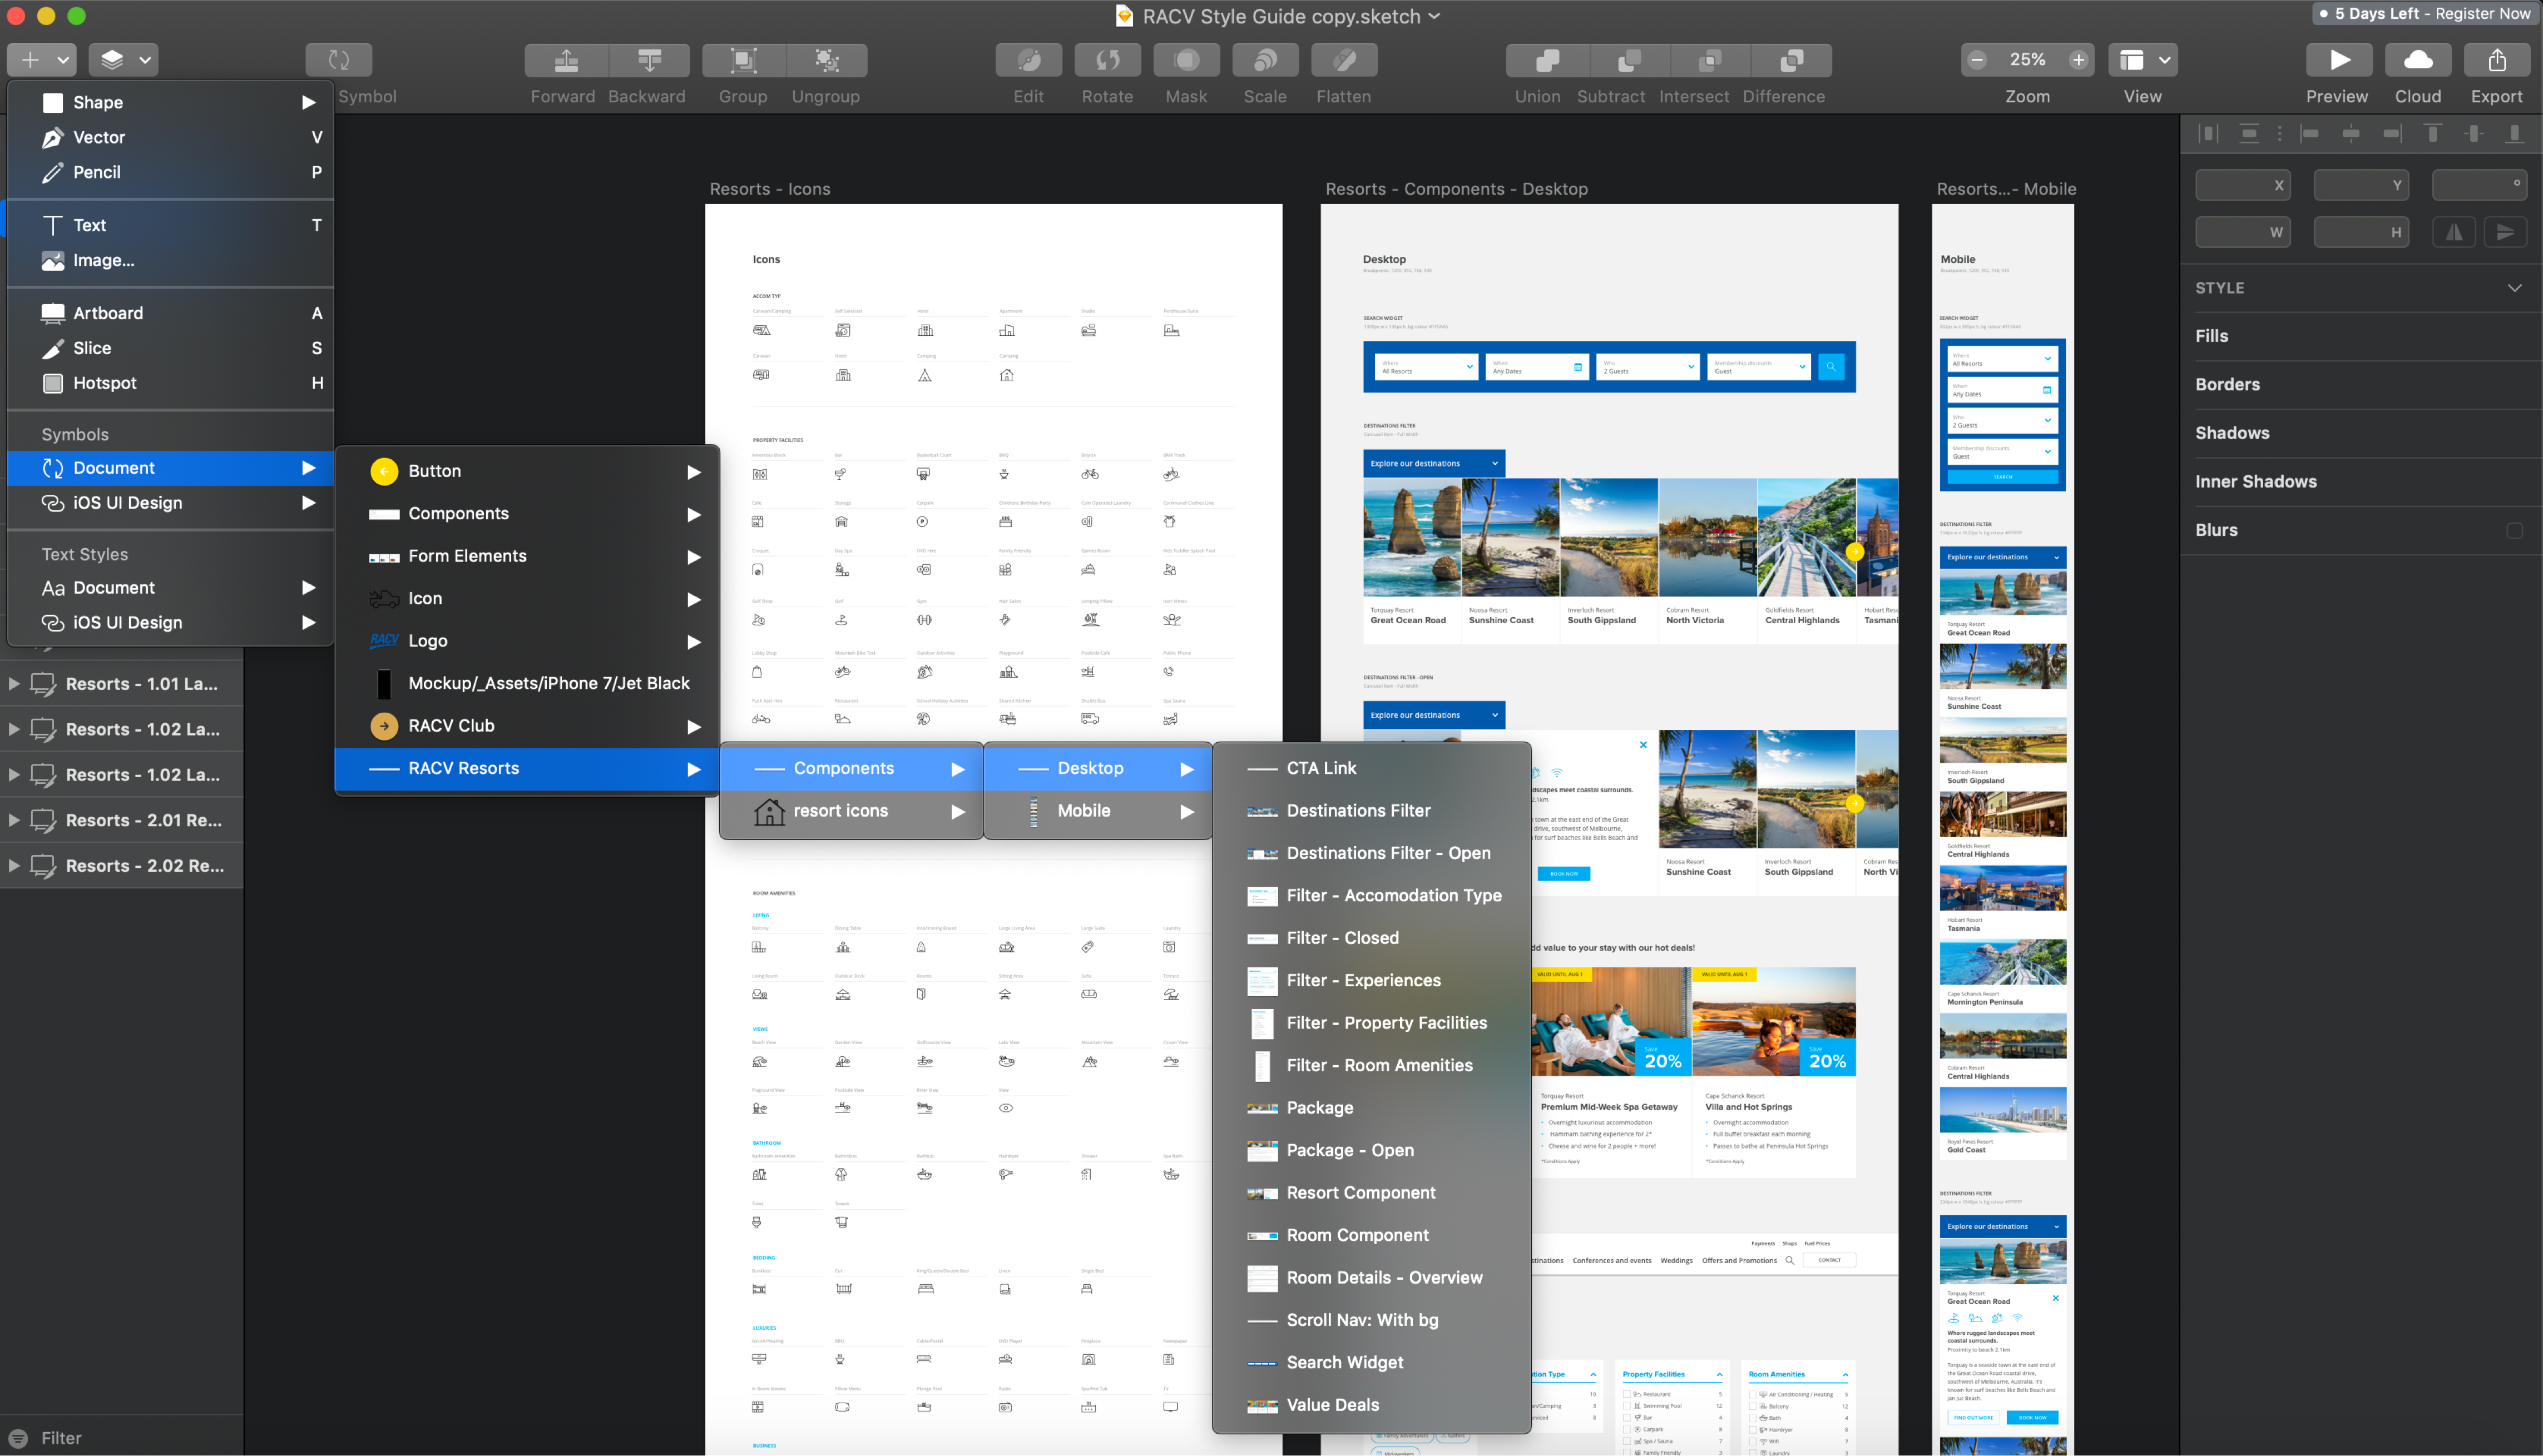Select the Search Widget symbol

pos(1372,1363)
